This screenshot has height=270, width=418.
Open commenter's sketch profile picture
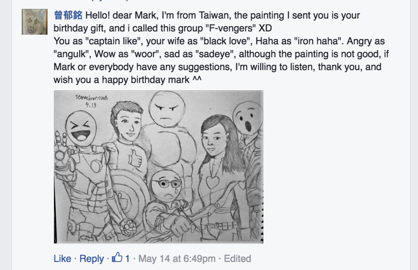[x=34, y=22]
